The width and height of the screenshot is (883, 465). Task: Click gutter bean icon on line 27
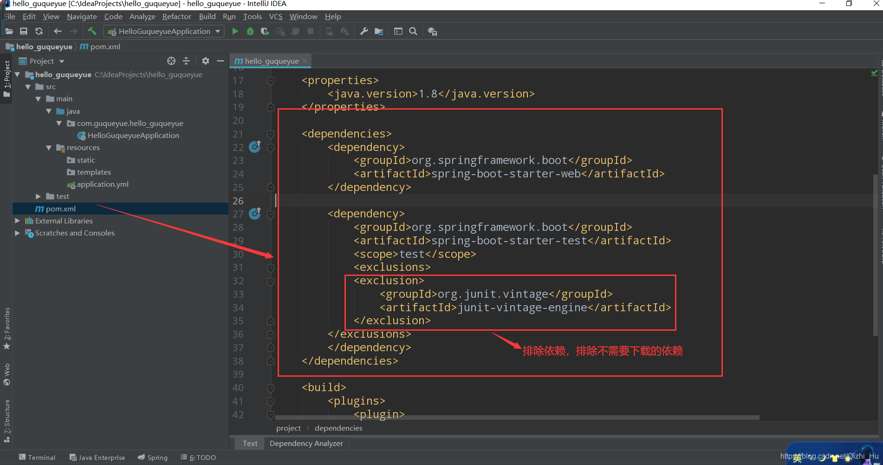(255, 214)
